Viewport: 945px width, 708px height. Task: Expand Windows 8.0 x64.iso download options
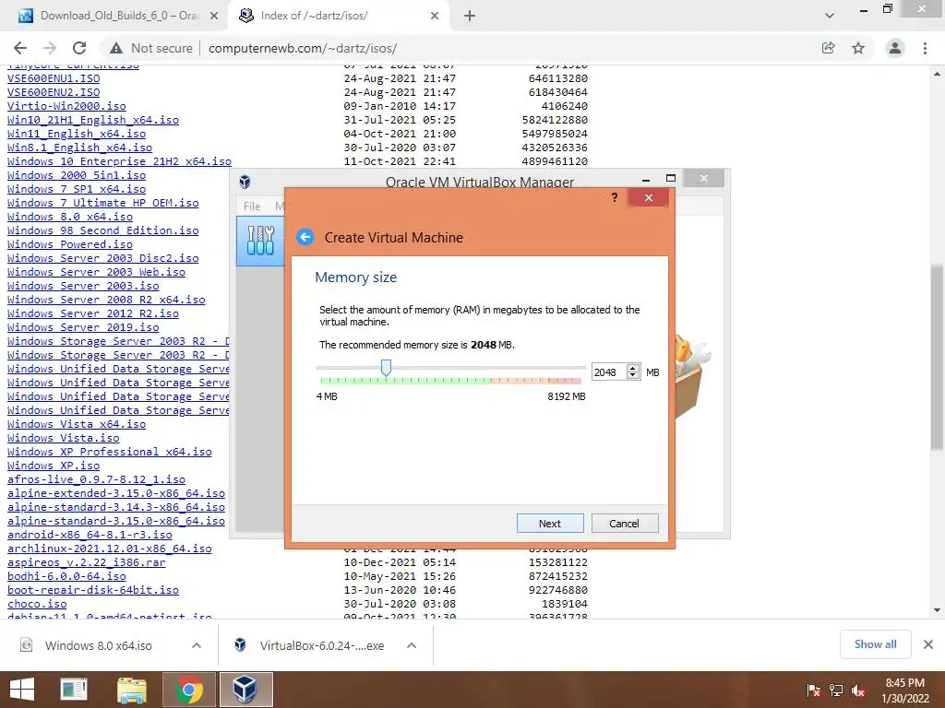coord(196,645)
